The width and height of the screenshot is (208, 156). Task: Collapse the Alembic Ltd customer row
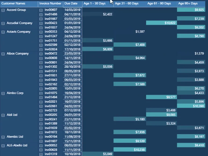(x=3, y=137)
